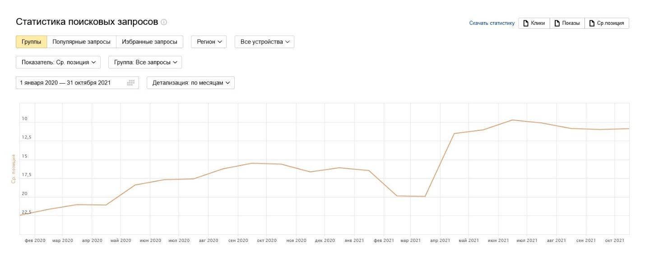Download the Клики statistics file
This screenshot has width=645, height=264.
(534, 23)
